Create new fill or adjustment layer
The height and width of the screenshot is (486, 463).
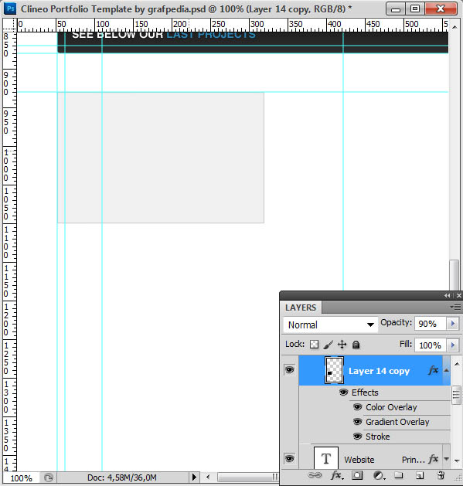point(379,475)
